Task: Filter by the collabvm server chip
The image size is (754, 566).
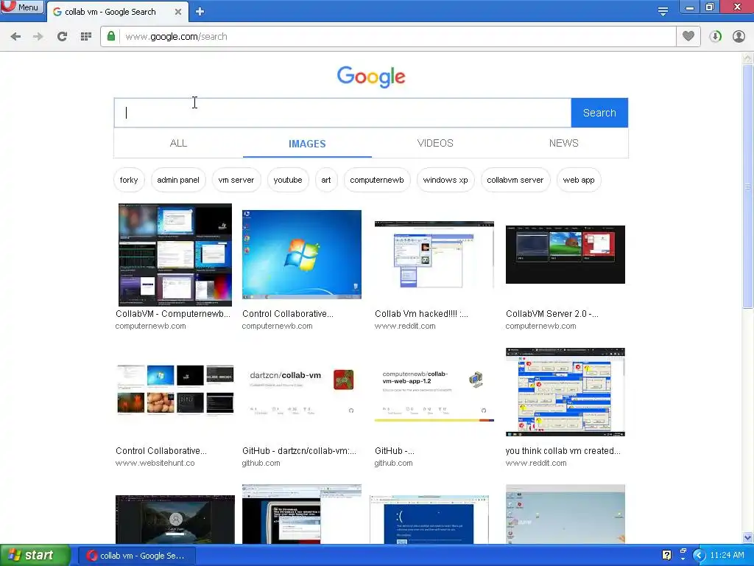Action: coord(515,180)
